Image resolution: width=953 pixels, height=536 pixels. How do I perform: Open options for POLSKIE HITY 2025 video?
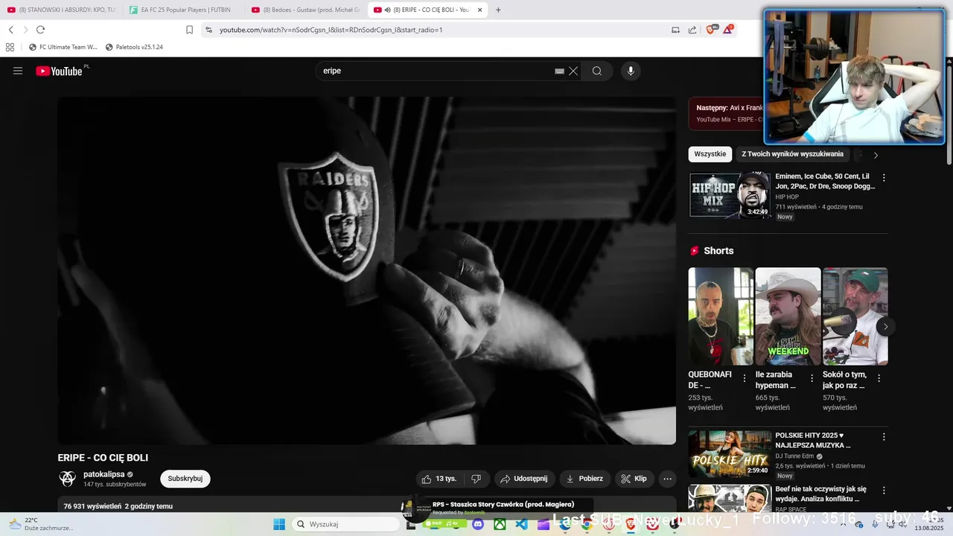pos(884,437)
